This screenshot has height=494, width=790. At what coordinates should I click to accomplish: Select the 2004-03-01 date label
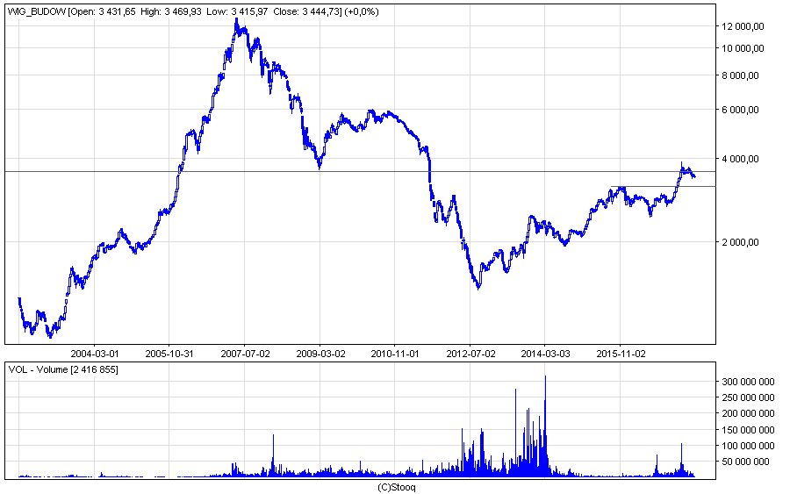(x=94, y=354)
